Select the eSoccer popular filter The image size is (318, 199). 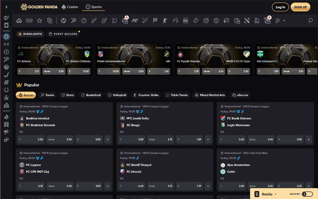240,95
